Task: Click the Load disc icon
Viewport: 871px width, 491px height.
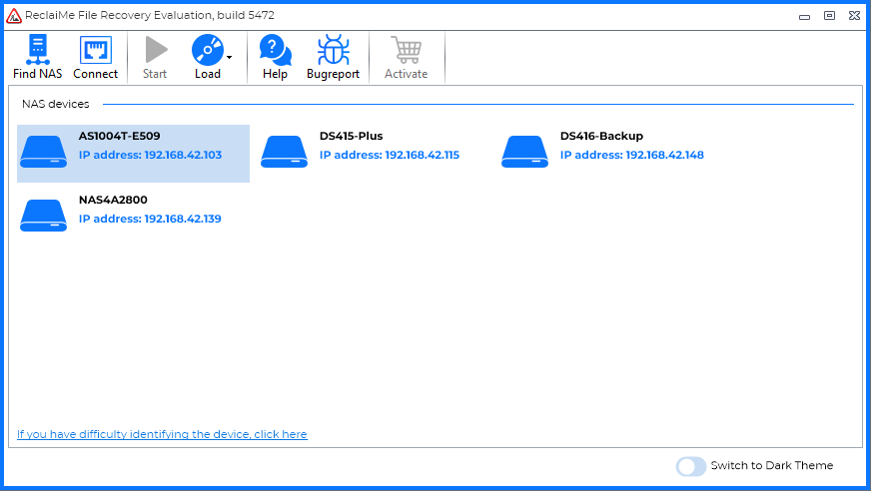Action: coord(207,50)
